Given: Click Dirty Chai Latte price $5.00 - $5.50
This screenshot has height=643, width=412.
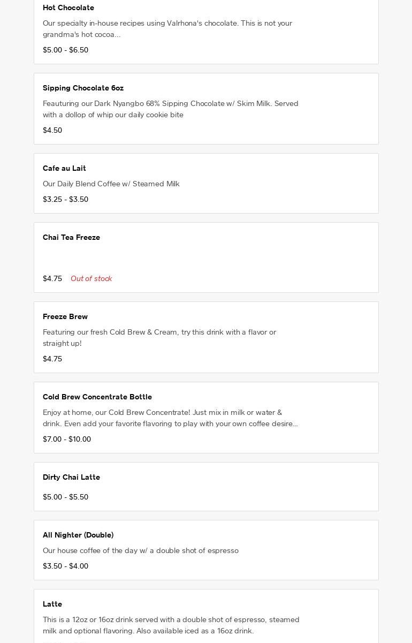Looking at the screenshot, I should point(65,497).
